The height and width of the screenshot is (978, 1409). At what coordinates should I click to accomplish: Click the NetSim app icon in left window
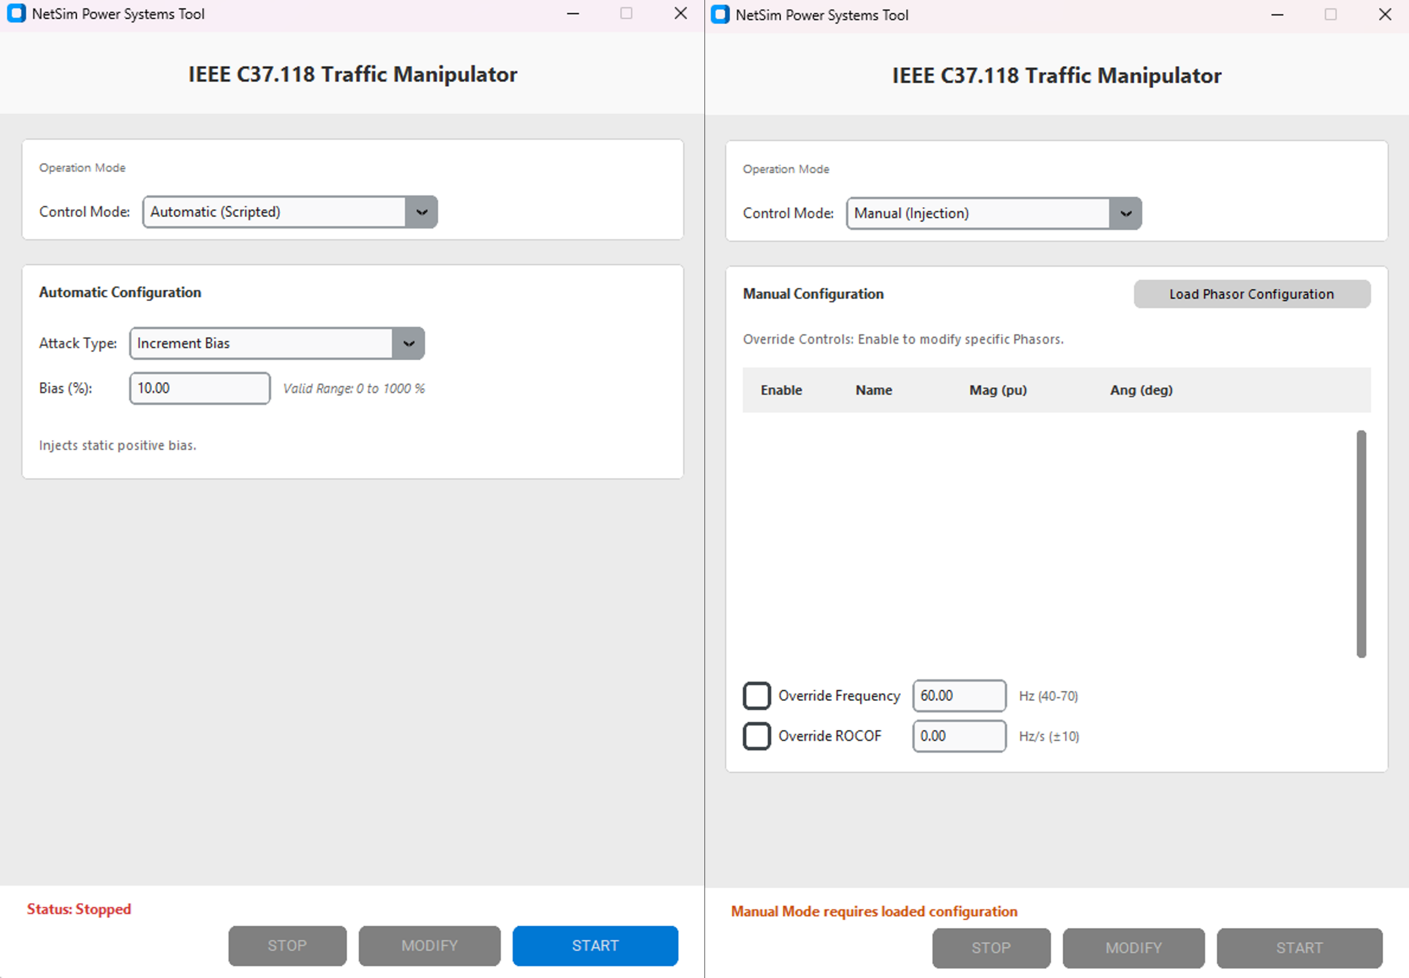click(x=17, y=13)
